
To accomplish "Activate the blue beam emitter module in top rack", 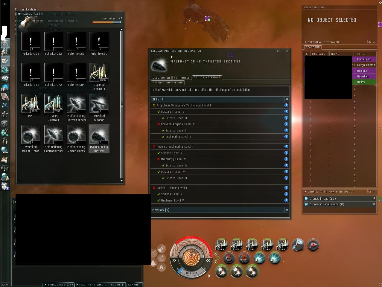I will (x=298, y=245).
